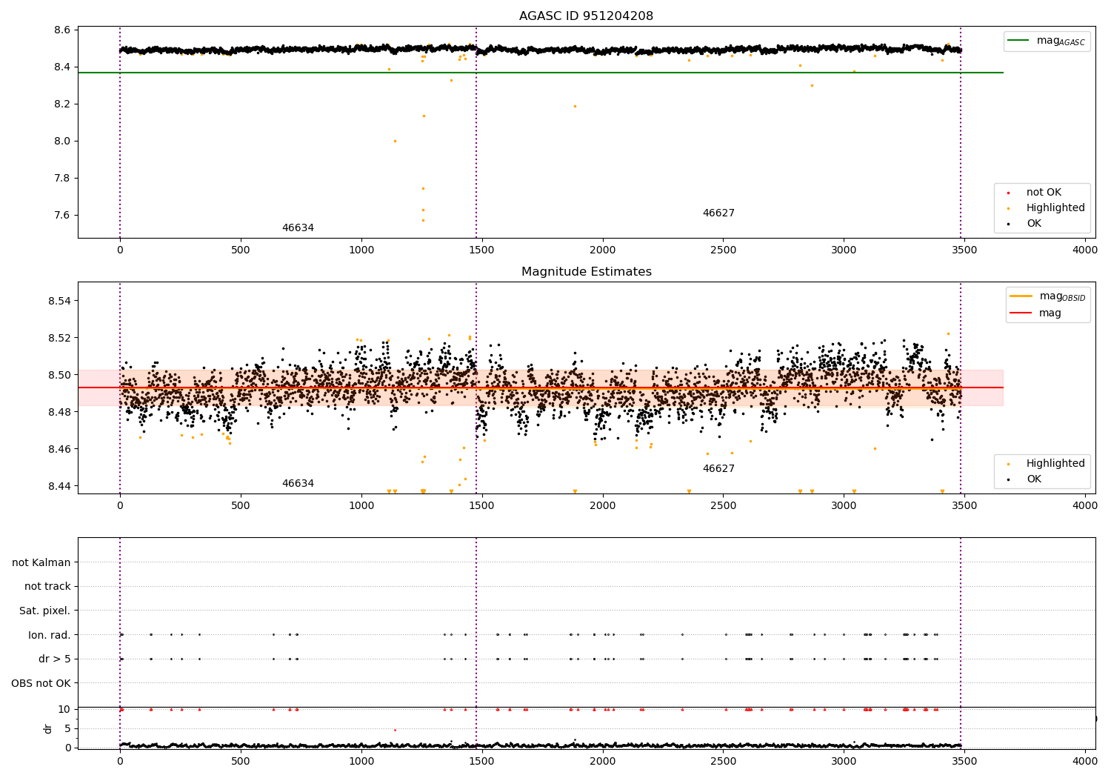1111x778 pixels.
Task: Click the rotated 'dr' axis label
Action: (x=48, y=728)
